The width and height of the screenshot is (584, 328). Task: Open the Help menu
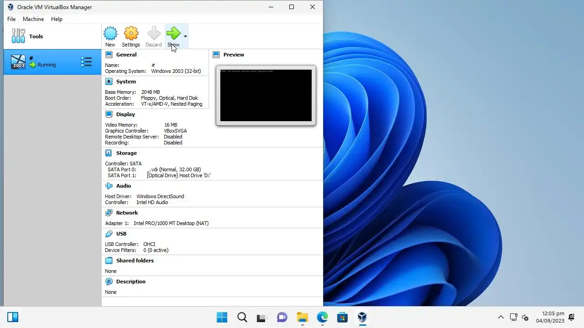[x=57, y=19]
